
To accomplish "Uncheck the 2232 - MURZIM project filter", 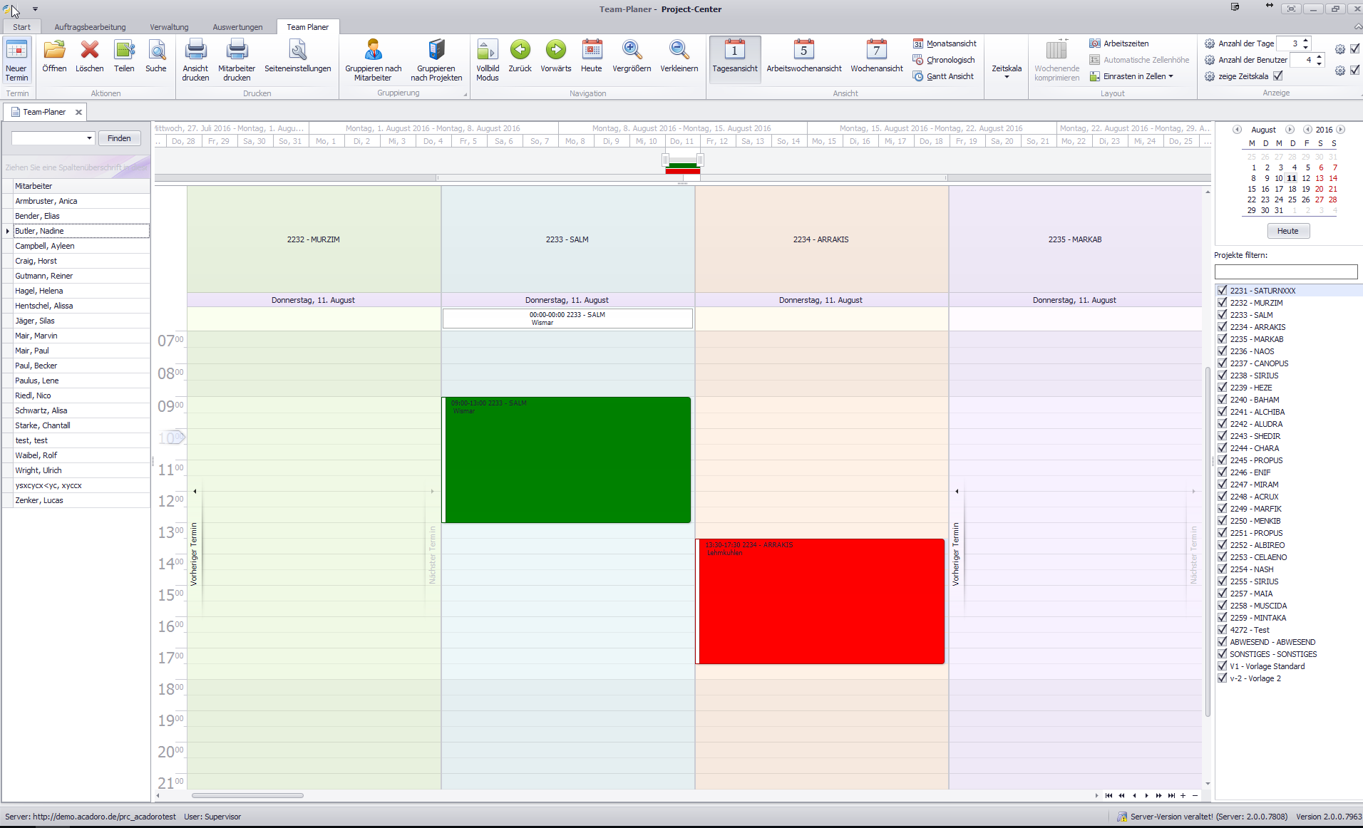I will click(1223, 303).
